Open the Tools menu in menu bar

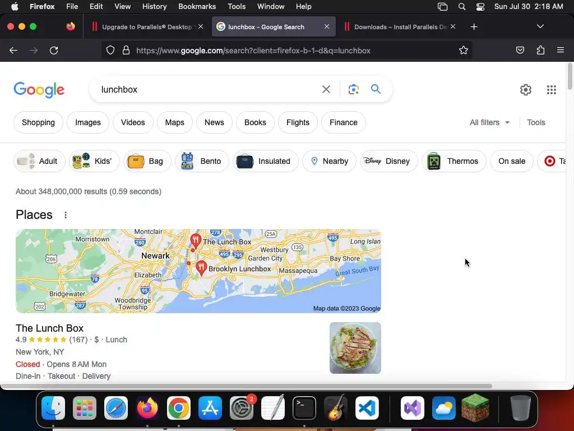point(237,6)
